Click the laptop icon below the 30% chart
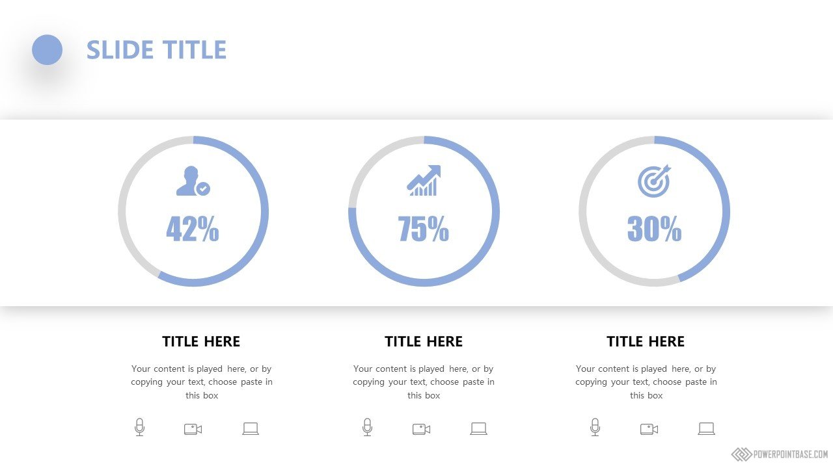This screenshot has height=468, width=833. (706, 429)
